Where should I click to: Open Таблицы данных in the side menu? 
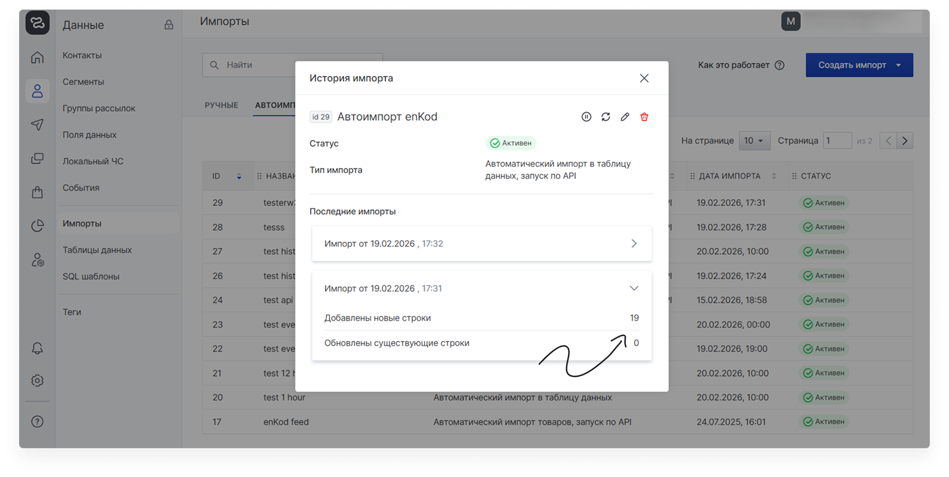point(97,250)
